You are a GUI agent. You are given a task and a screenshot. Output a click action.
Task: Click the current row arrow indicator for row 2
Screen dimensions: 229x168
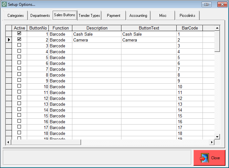pyautogui.click(x=9, y=40)
